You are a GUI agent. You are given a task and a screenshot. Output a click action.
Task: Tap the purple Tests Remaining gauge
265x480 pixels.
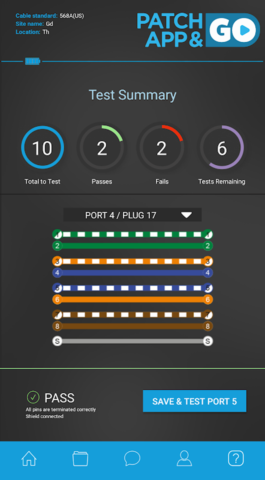coord(222,147)
